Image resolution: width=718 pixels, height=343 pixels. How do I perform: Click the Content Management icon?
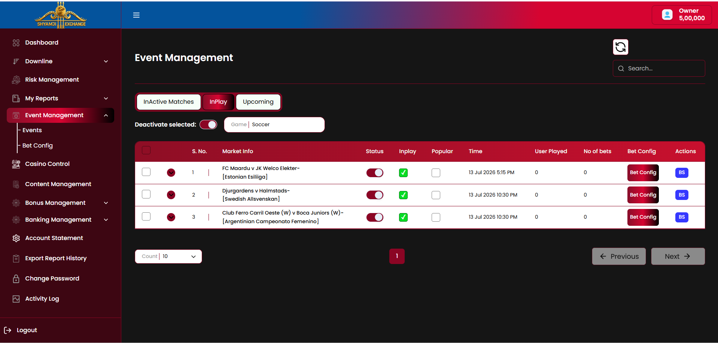pos(16,184)
